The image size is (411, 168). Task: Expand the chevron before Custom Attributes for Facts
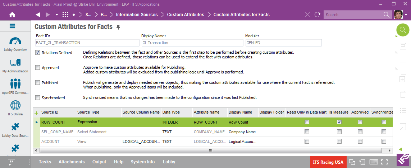pyautogui.click(x=209, y=15)
